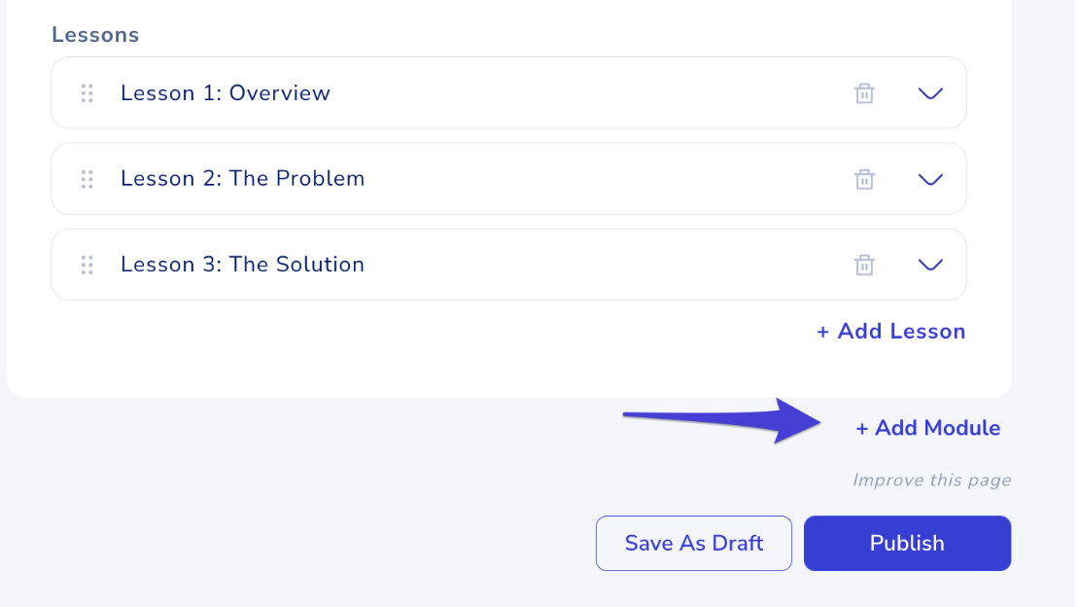This screenshot has width=1079, height=607.
Task: Select the Lesson 1: Overview title
Action: tap(226, 92)
